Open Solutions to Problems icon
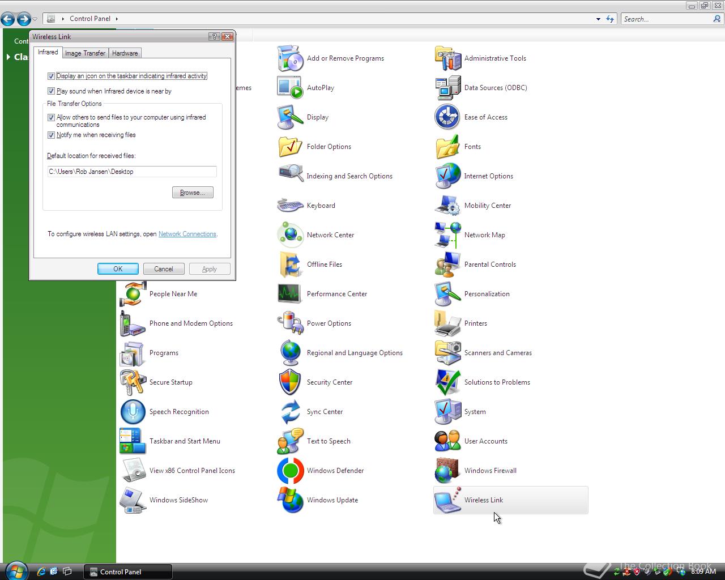This screenshot has height=580, width=725. [x=448, y=382]
